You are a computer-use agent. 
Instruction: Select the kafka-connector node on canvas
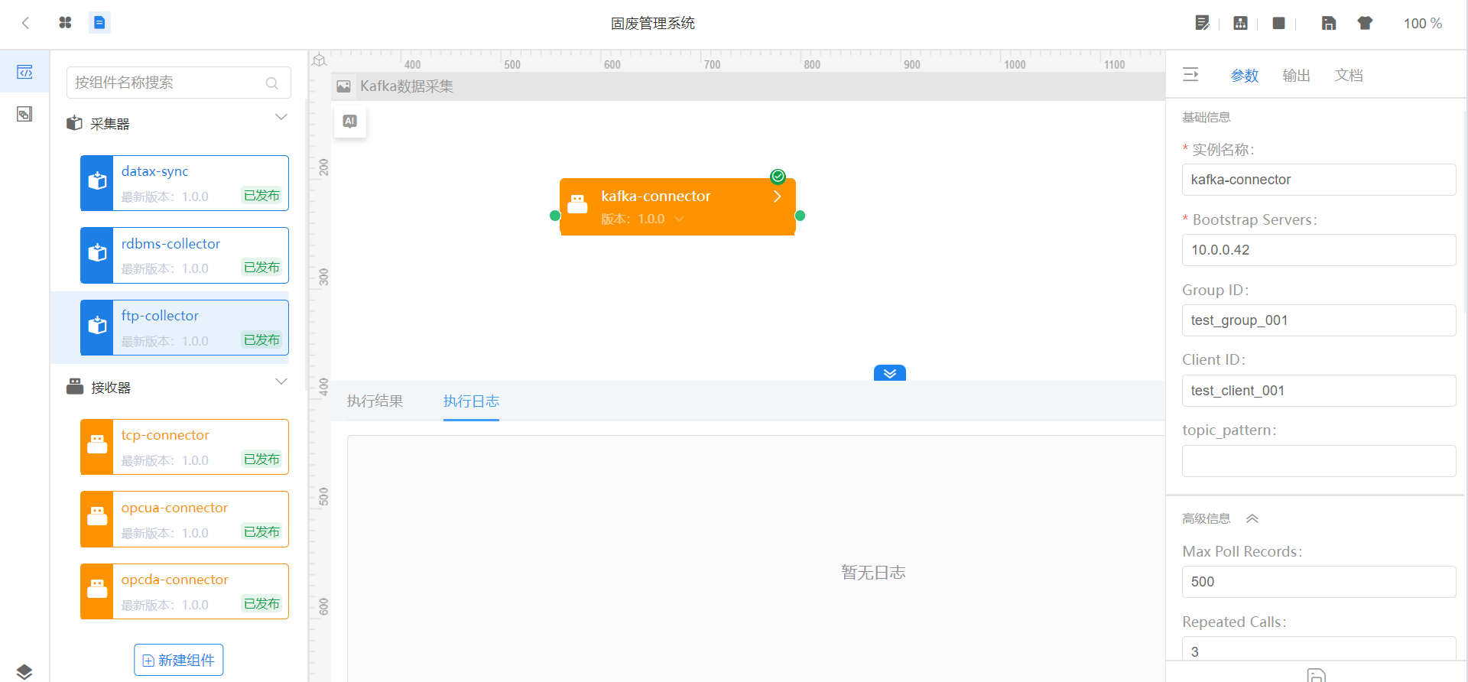677,206
